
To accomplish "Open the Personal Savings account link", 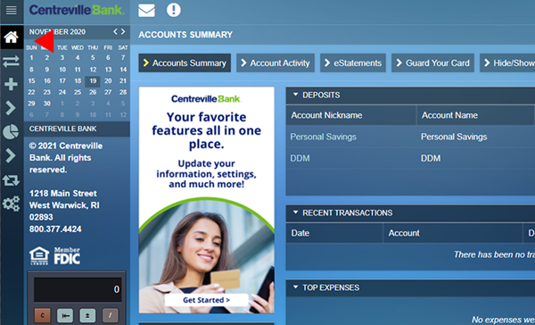I will [323, 137].
